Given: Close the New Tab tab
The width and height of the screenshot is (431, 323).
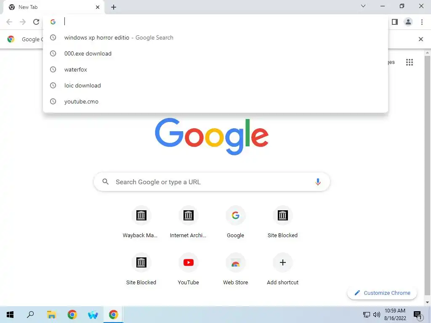Looking at the screenshot, I should pyautogui.click(x=98, y=7).
